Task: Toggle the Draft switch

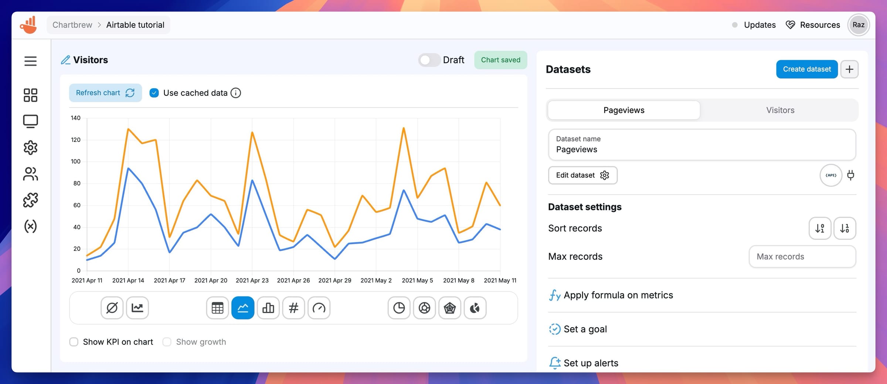Action: tap(429, 60)
